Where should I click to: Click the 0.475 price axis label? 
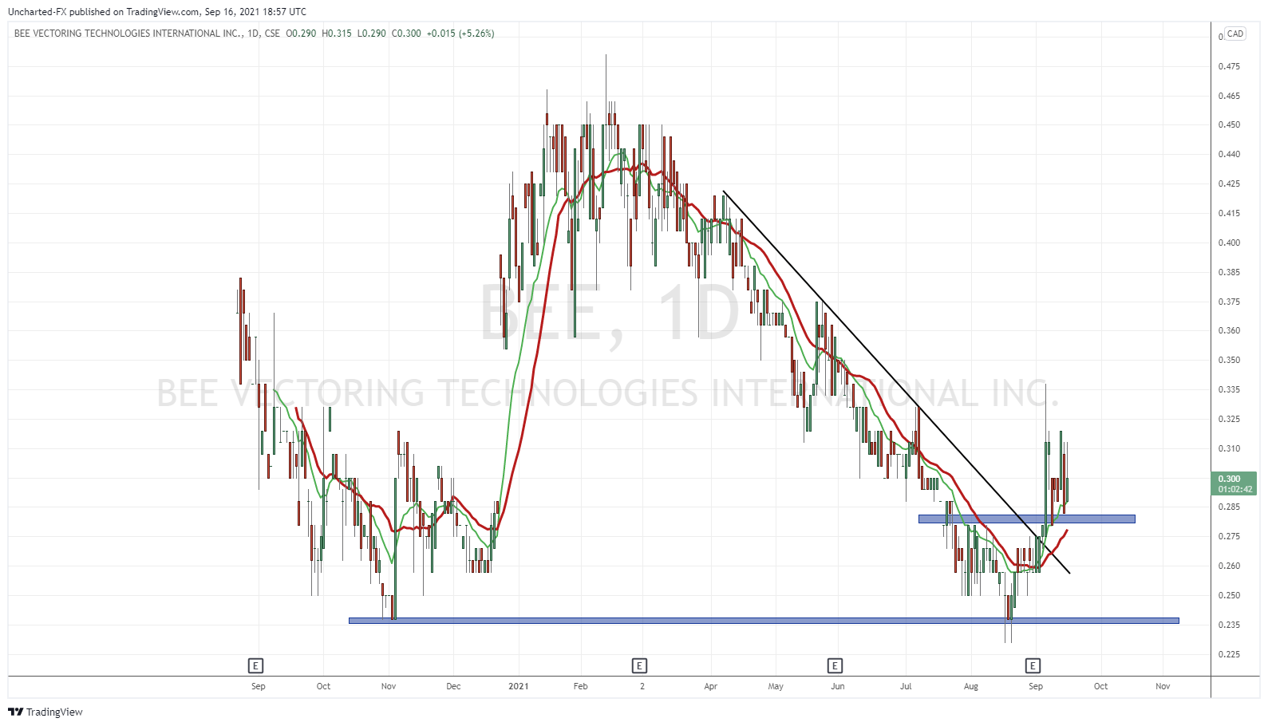coord(1229,66)
